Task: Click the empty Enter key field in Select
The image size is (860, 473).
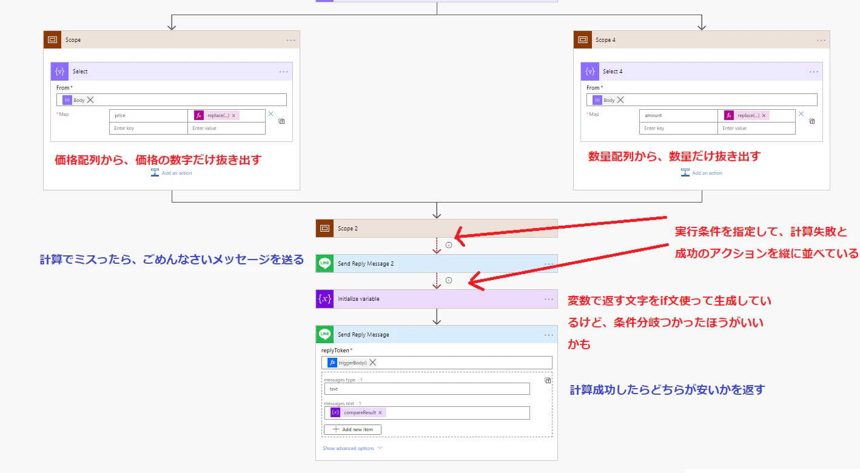Action: tap(149, 128)
